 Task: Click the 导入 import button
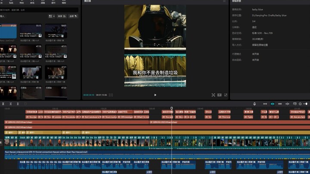pos(2,16)
